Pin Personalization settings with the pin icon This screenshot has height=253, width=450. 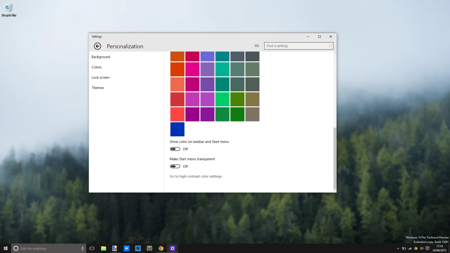pyautogui.click(x=256, y=46)
